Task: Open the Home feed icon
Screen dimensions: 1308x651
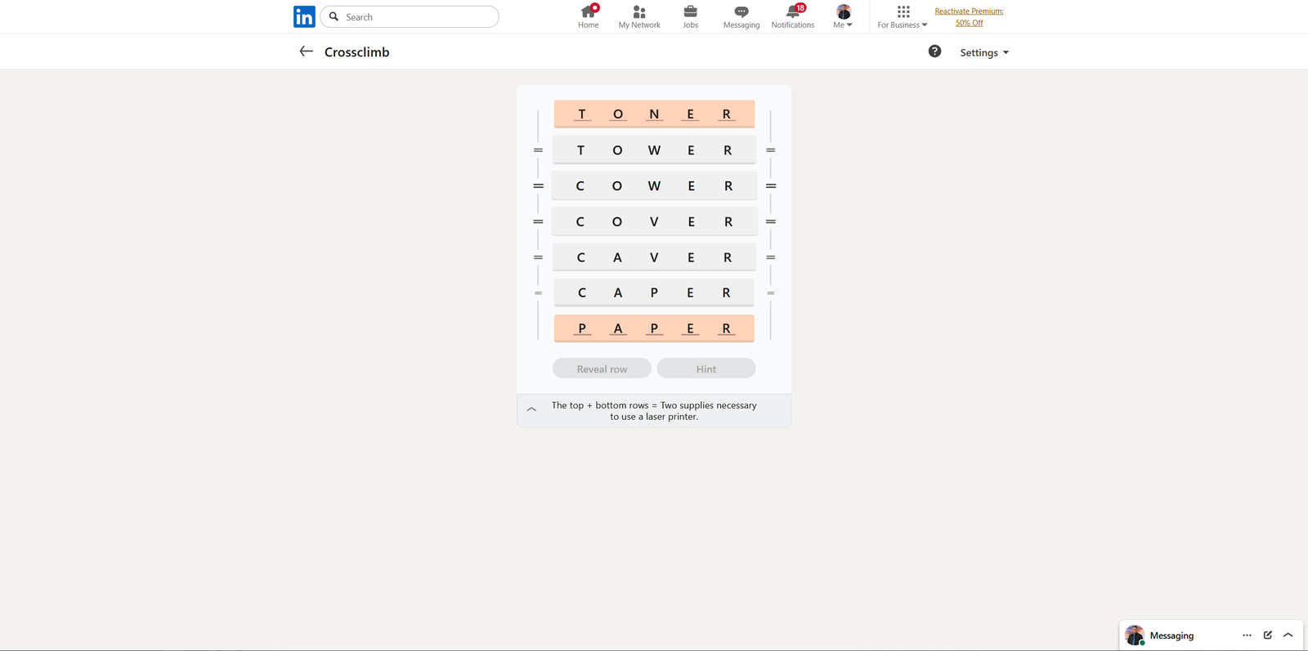Action: tap(588, 11)
